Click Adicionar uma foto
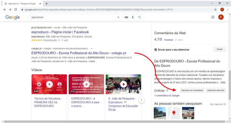 [216, 90]
